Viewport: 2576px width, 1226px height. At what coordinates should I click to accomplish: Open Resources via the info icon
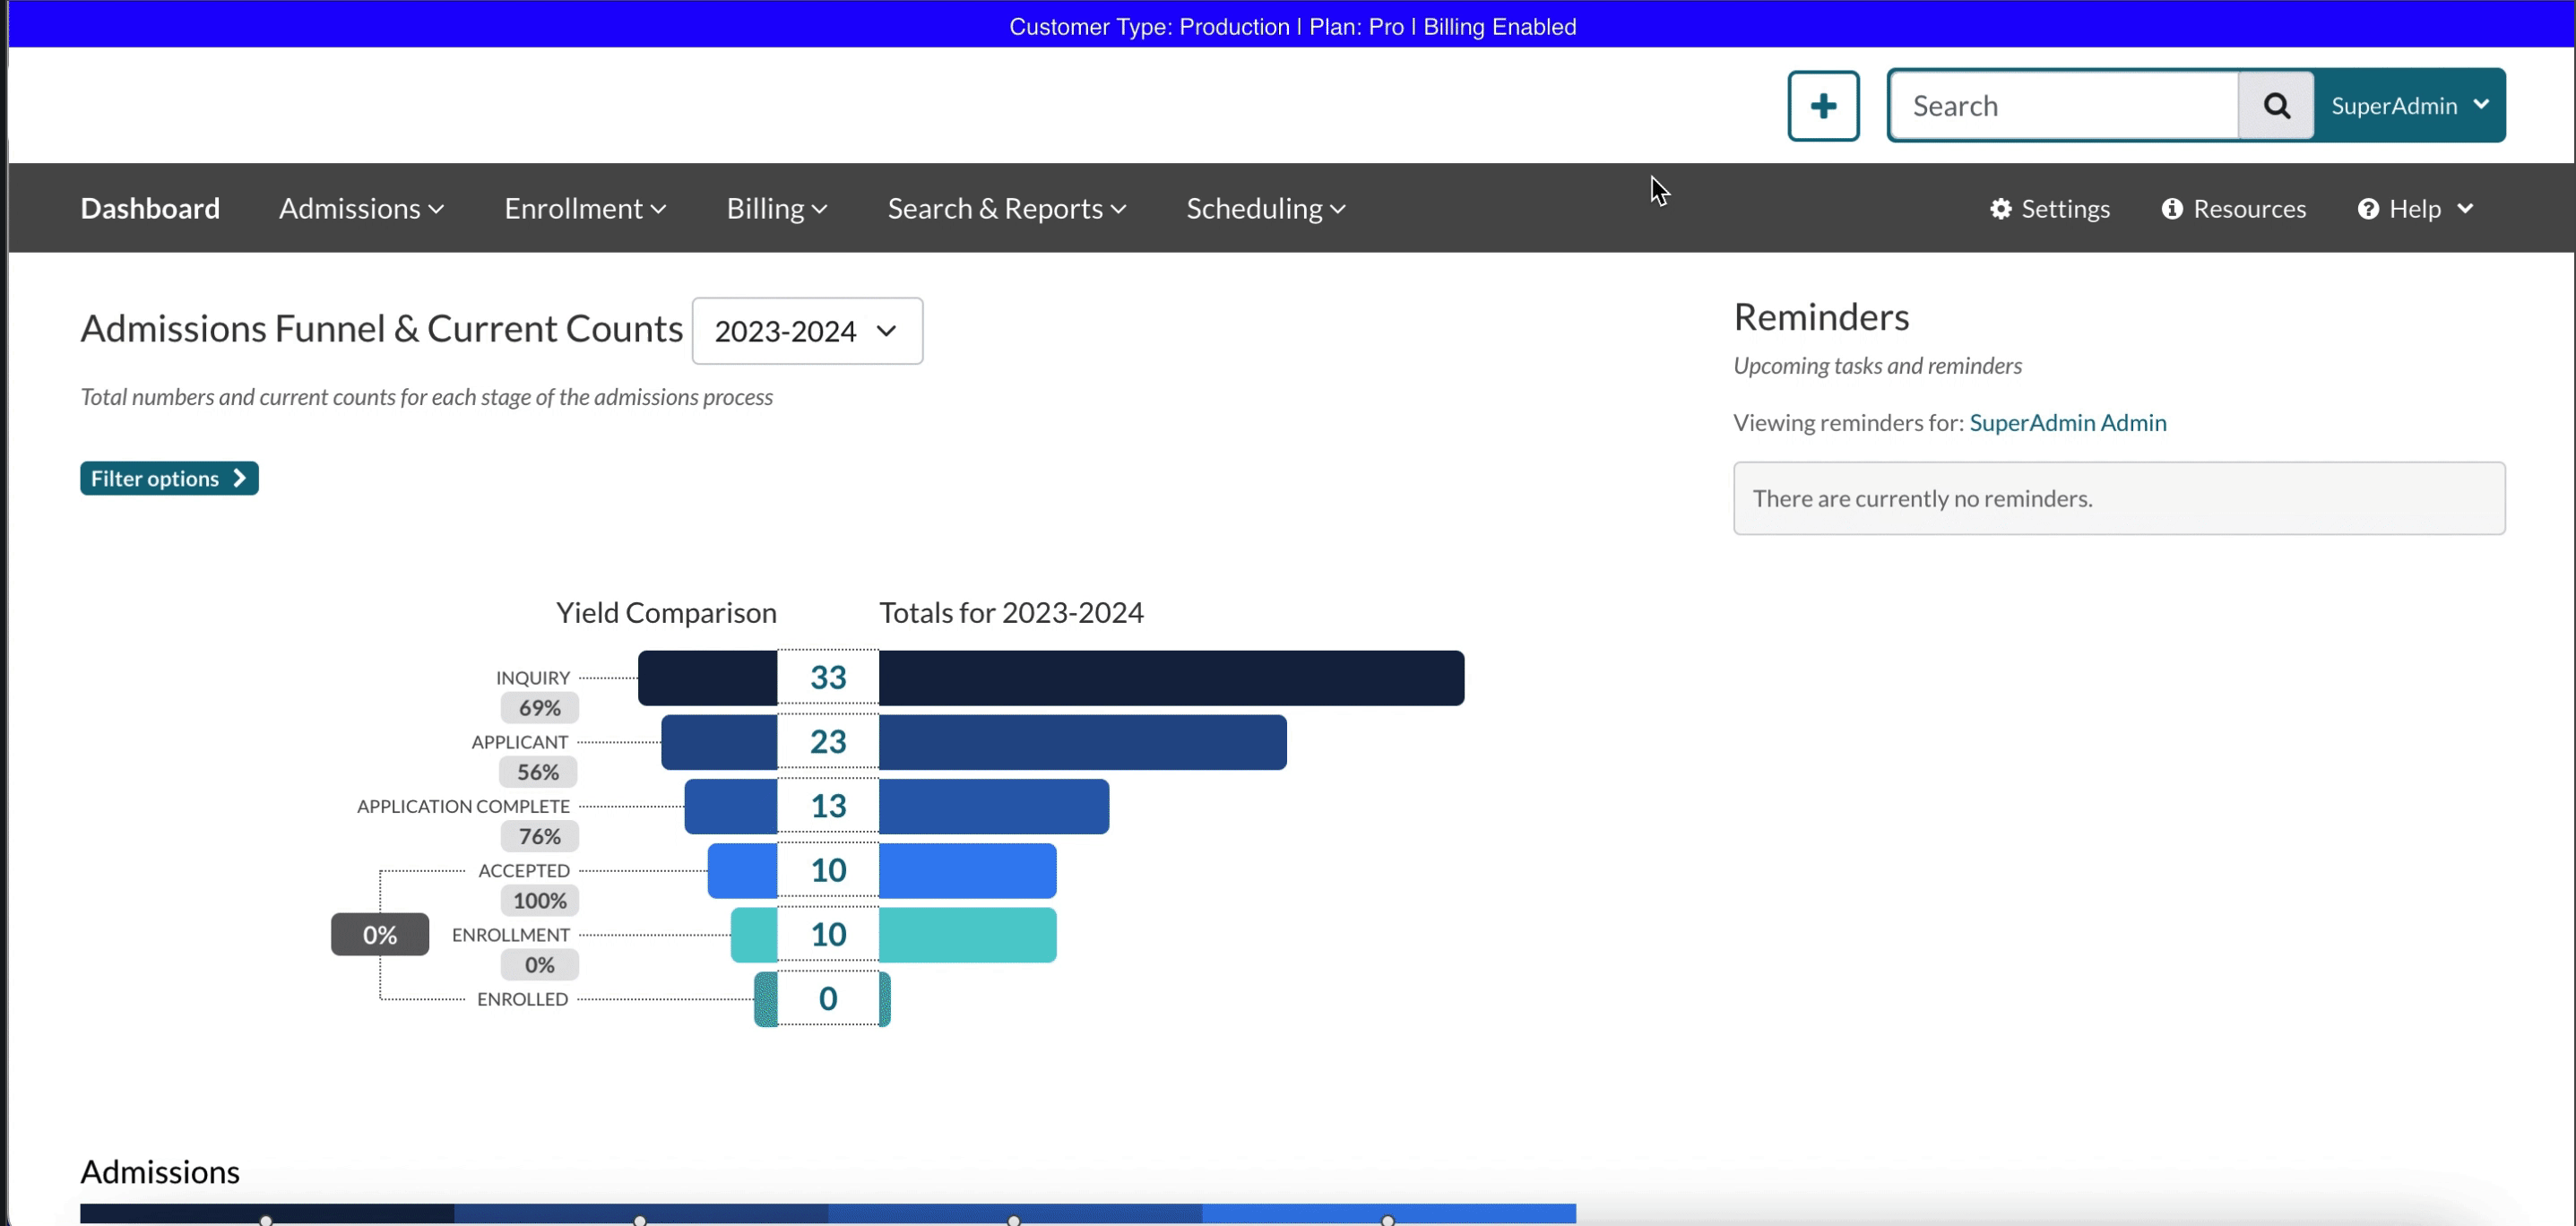2172,208
